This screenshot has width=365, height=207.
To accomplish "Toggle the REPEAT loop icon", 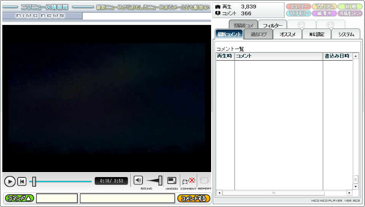I will (204, 181).
